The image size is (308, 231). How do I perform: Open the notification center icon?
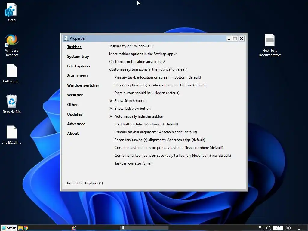[299, 228]
